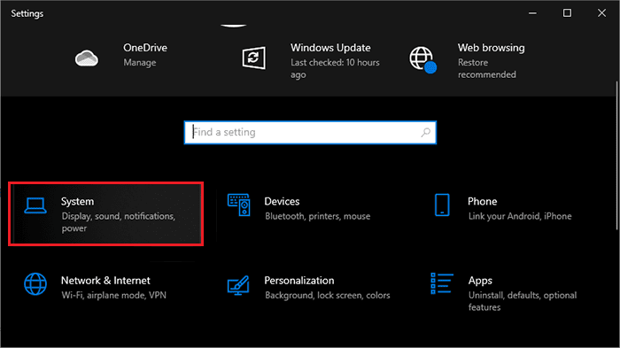Click the Network & Internet globe icon
The image size is (620, 348).
[x=35, y=284]
